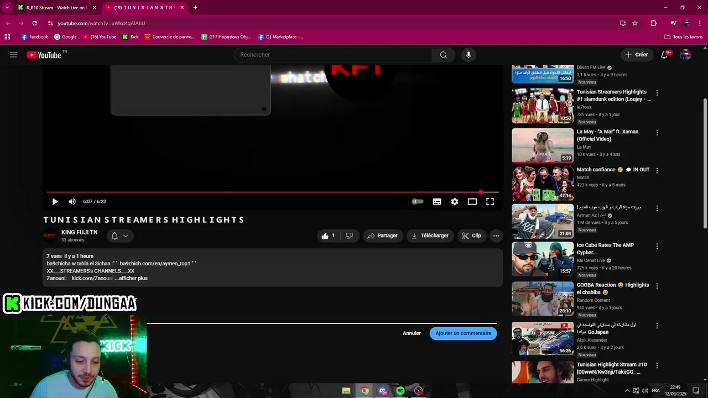Open subscription notification bell dropdown
The width and height of the screenshot is (708, 398).
point(120,235)
